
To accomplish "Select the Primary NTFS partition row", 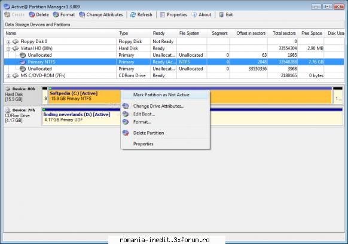I will (174, 62).
